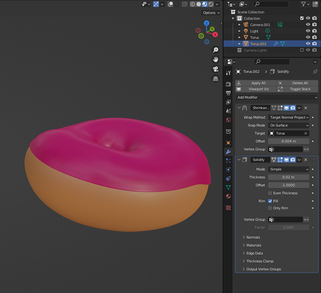Hide Torus.002 in the viewport
The width and height of the screenshot is (321, 293).
tap(308, 44)
